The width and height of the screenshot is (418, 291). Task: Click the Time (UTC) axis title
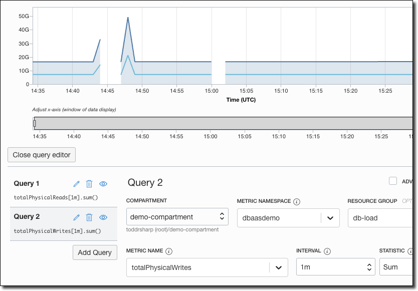tap(241, 100)
